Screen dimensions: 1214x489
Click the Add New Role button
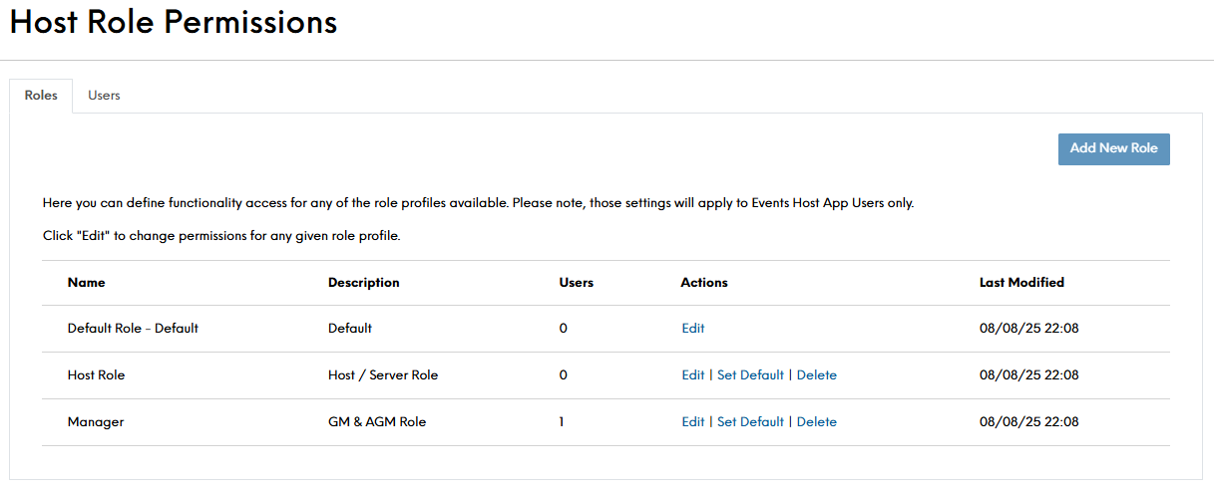click(1113, 148)
